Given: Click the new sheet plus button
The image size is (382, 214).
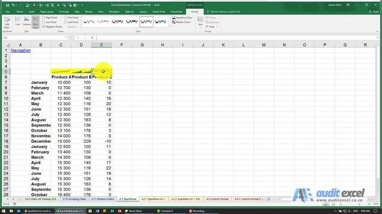Looking at the screenshot, I should coord(269,199).
